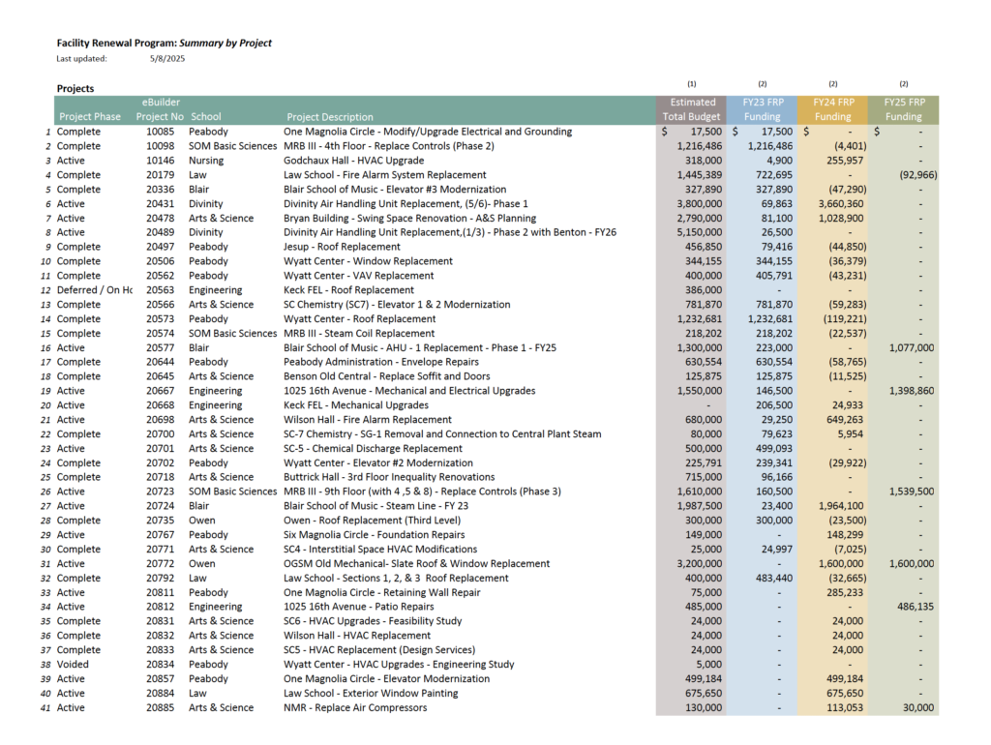Screen dimensions: 991x745
Task: Click project number 20772 for Owen
Action: pyautogui.click(x=162, y=564)
